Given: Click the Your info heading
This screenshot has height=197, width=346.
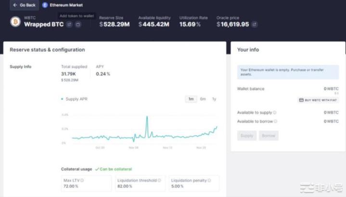Looking at the screenshot, I should tap(248, 50).
